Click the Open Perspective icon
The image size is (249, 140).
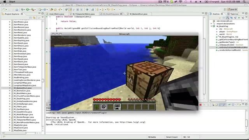(x=225, y=10)
